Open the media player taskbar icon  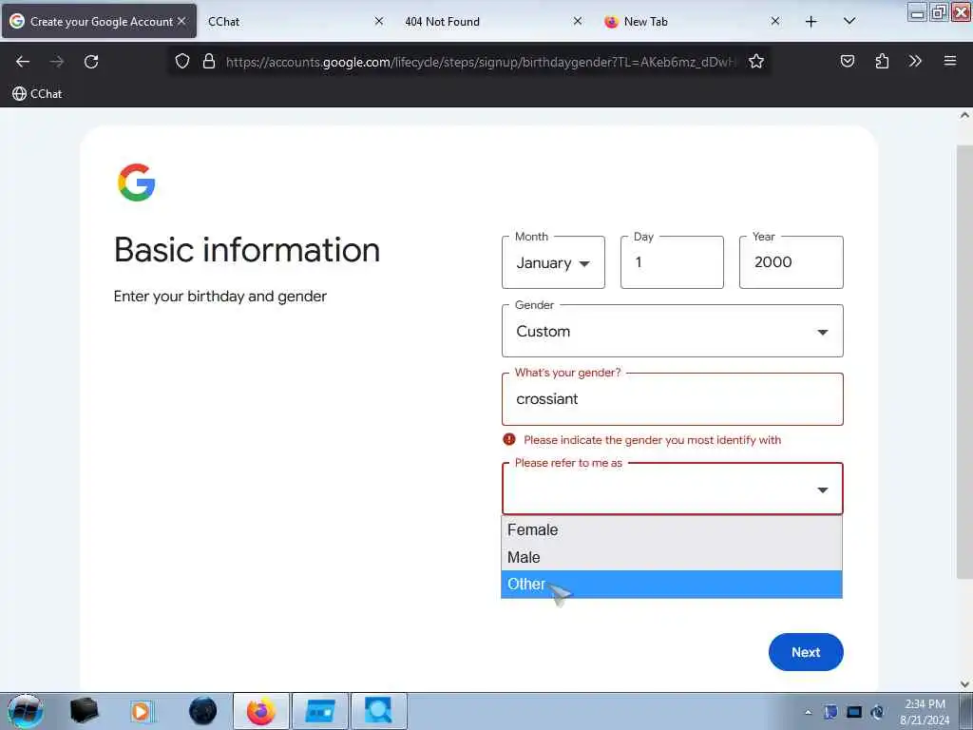coord(142,711)
